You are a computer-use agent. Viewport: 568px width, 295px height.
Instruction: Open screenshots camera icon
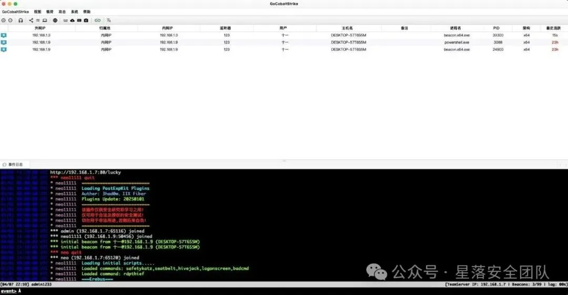(x=86, y=21)
